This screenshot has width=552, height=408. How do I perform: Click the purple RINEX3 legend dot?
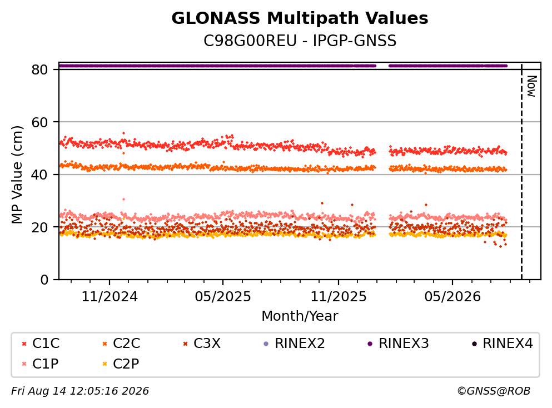pyautogui.click(x=370, y=344)
